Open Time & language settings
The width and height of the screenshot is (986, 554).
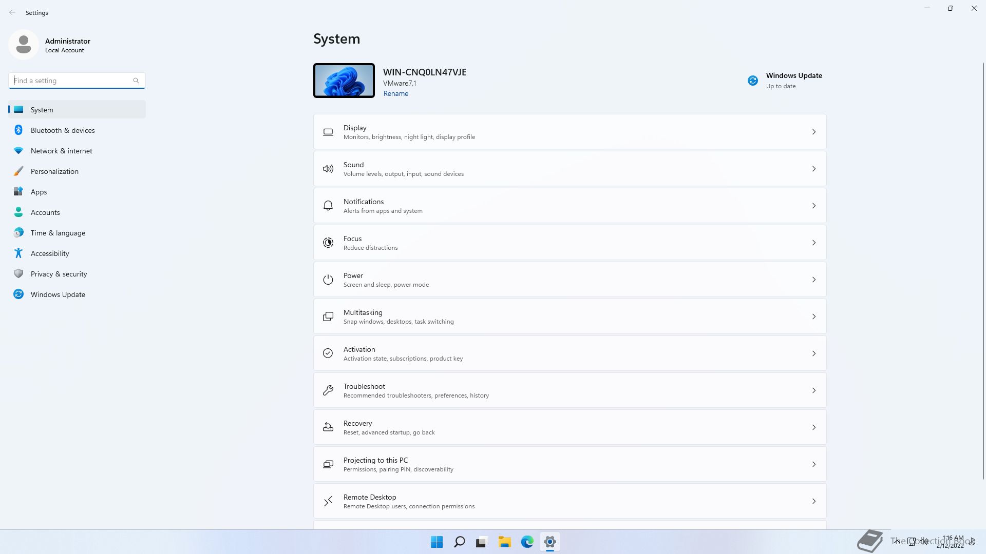click(77, 233)
